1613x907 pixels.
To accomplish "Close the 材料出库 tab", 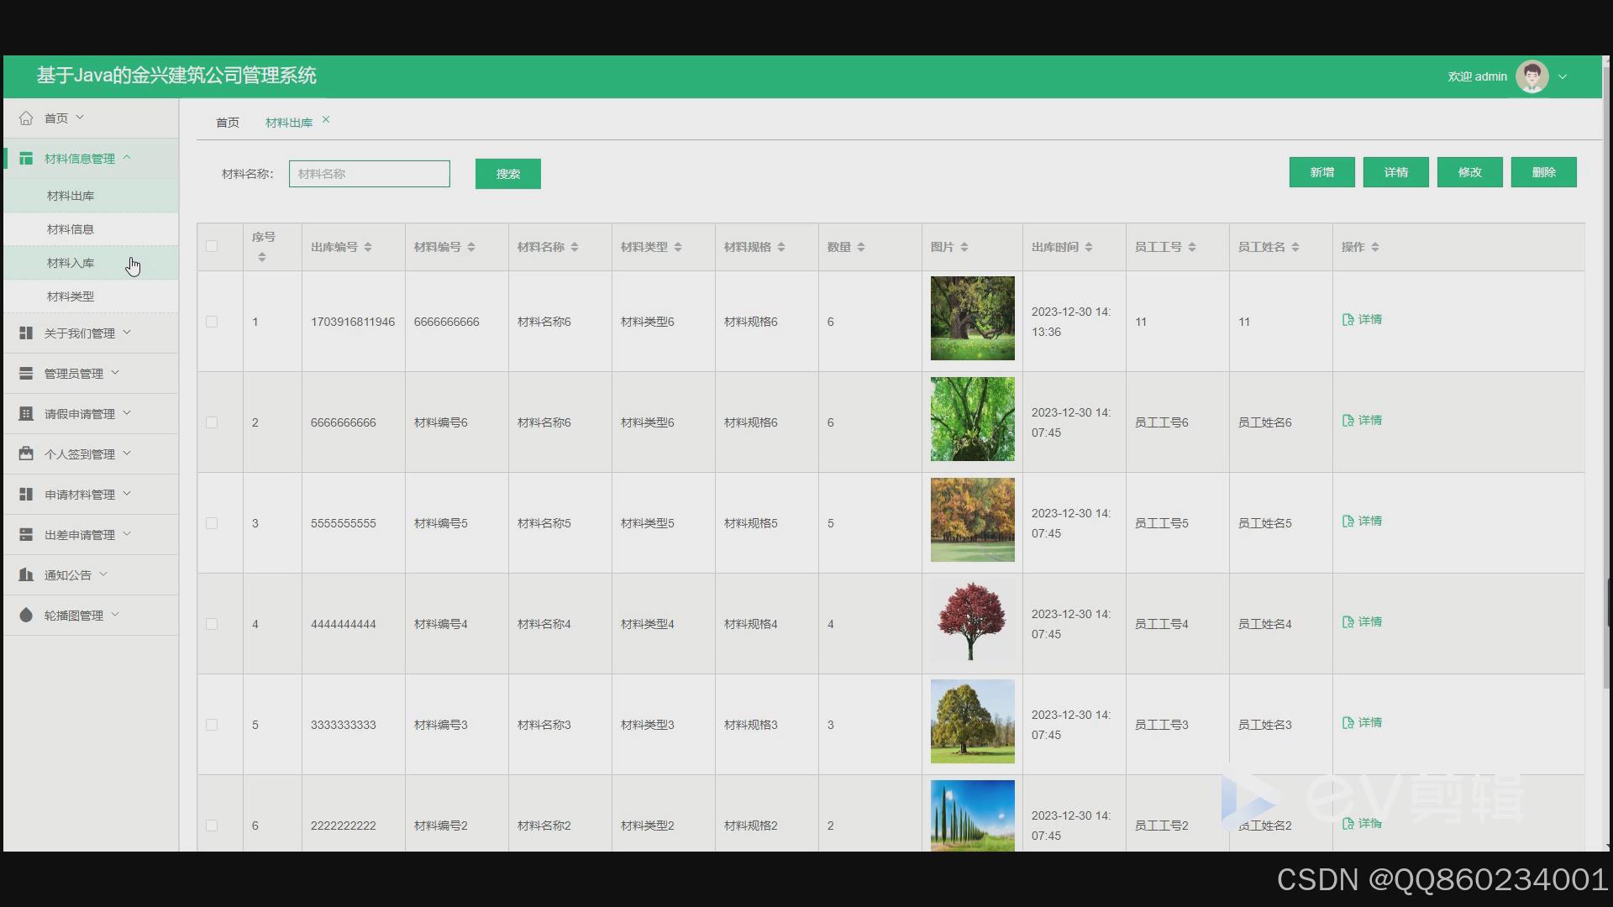I will [x=326, y=120].
